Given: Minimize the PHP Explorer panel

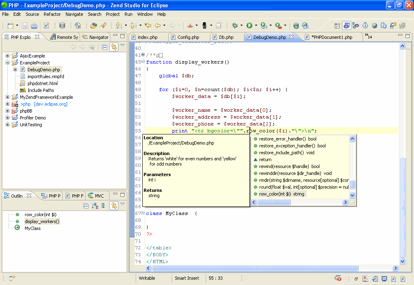Looking at the screenshot, I should tap(115, 36).
